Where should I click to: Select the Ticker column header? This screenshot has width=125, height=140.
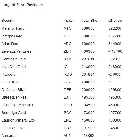[69, 21]
